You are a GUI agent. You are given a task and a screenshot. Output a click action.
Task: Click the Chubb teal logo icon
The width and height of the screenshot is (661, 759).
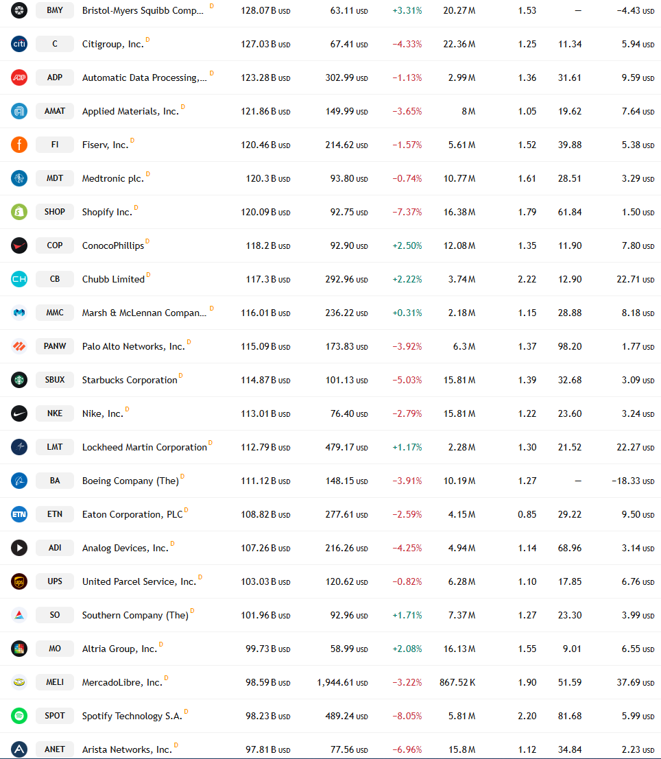click(19, 279)
